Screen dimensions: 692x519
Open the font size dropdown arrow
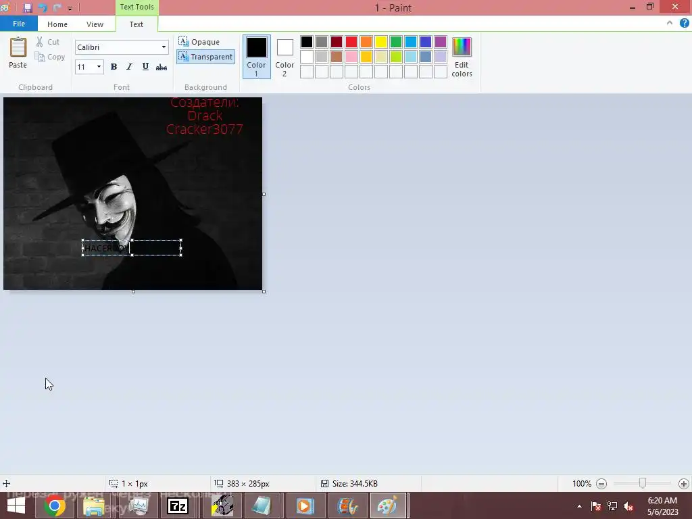click(x=99, y=67)
